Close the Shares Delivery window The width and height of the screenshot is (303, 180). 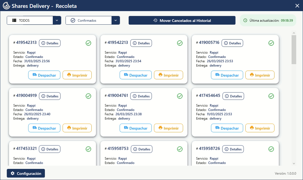point(297,6)
